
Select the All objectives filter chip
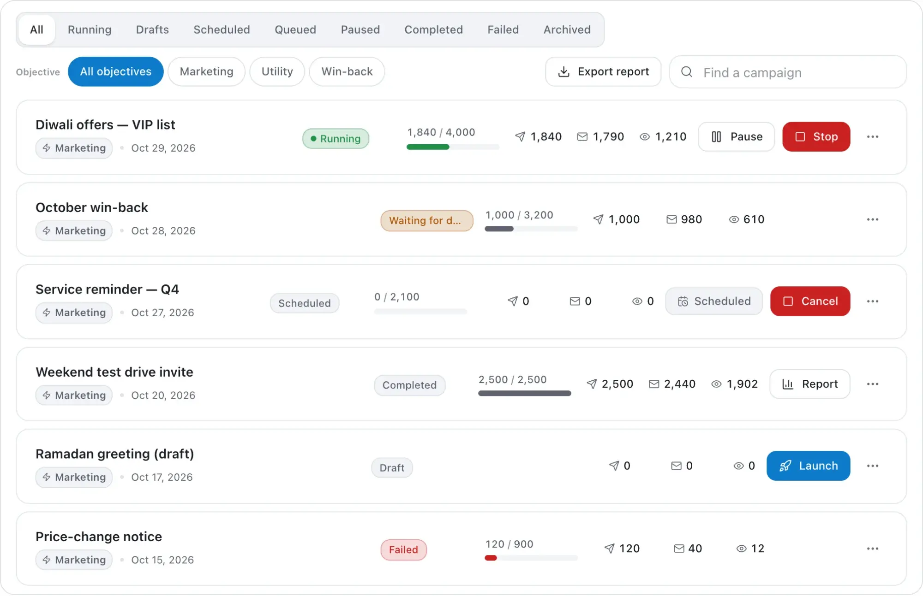115,72
